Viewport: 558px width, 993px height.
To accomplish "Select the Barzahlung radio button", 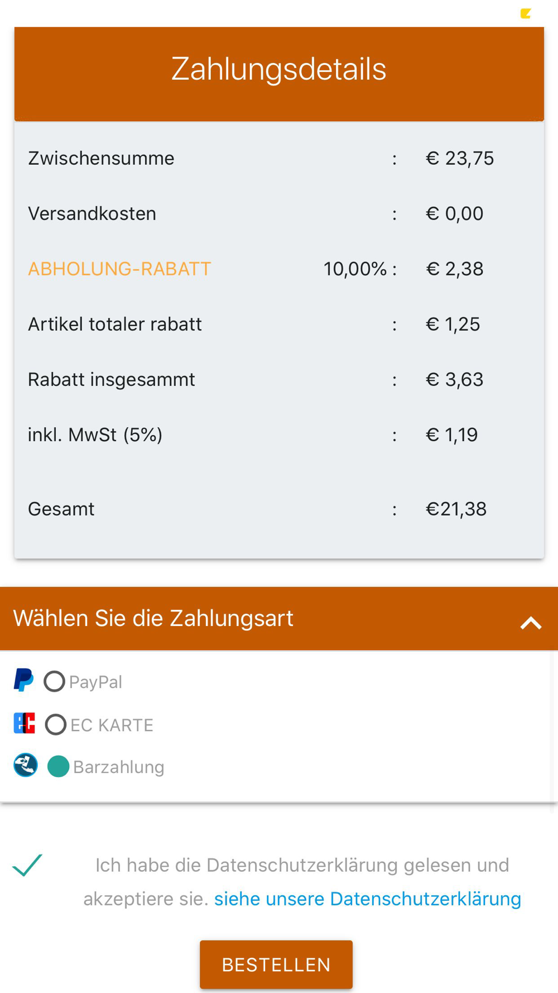I will 58,766.
